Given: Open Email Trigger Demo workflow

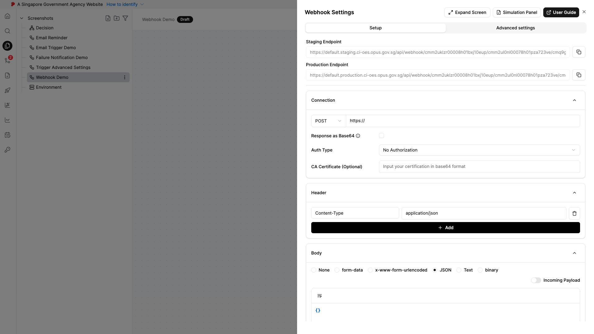Looking at the screenshot, I should [x=56, y=48].
